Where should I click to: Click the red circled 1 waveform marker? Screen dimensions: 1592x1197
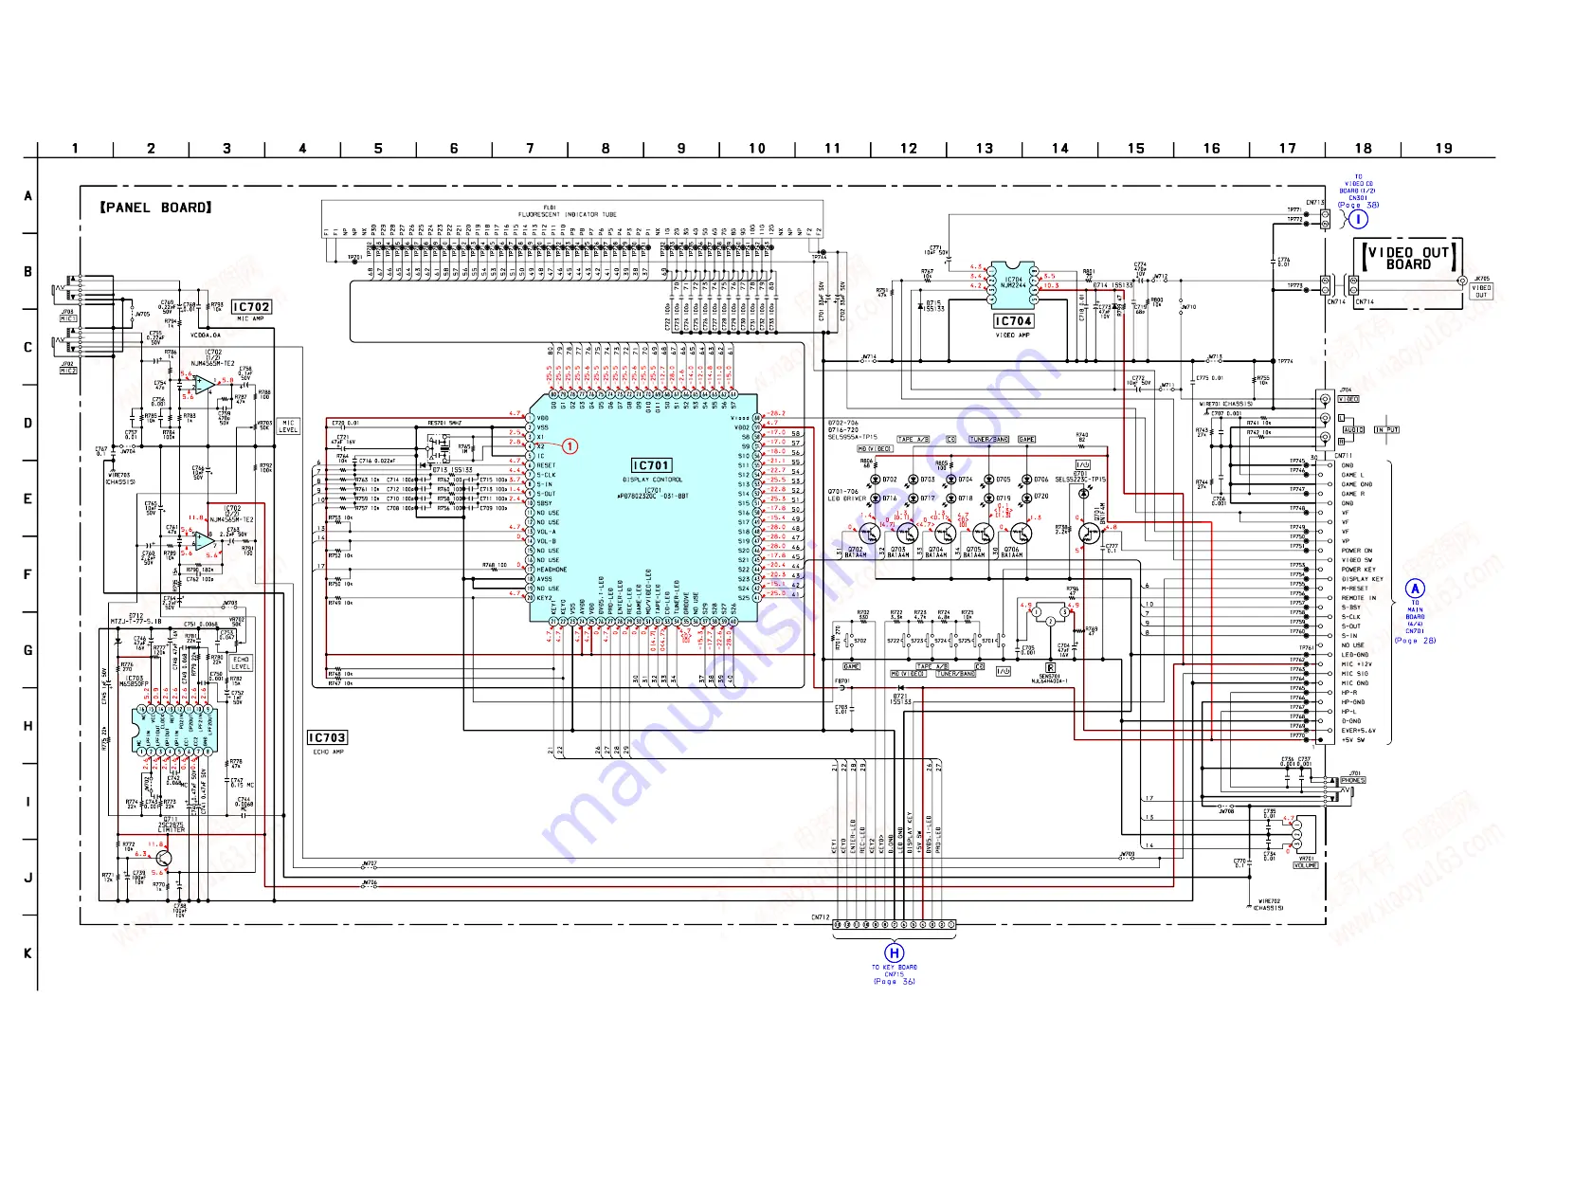point(570,446)
